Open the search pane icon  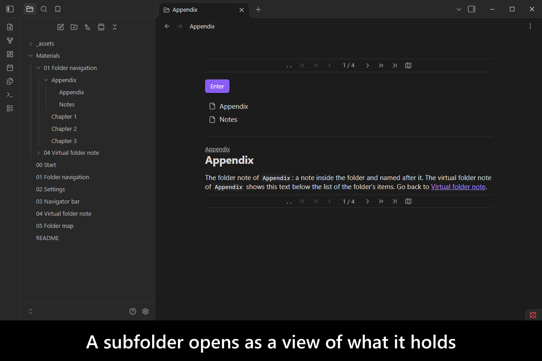click(44, 9)
